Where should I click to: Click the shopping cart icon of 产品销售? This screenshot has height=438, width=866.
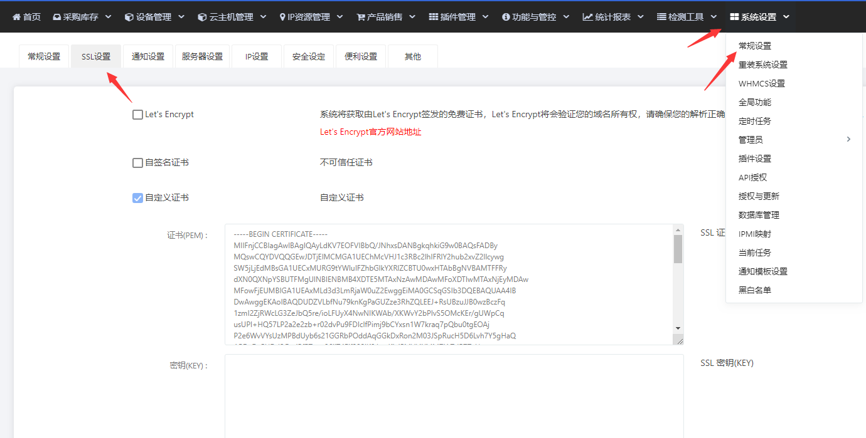point(361,17)
